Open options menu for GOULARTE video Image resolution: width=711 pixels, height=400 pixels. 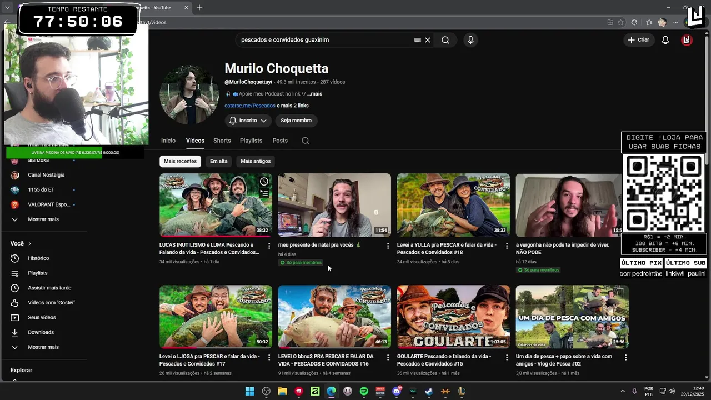click(x=507, y=357)
